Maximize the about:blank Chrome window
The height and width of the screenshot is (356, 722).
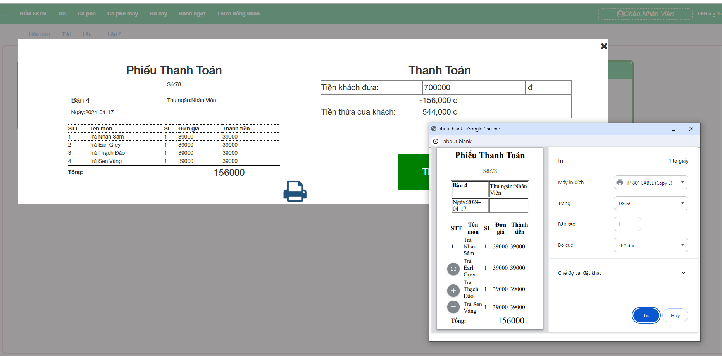pos(674,129)
